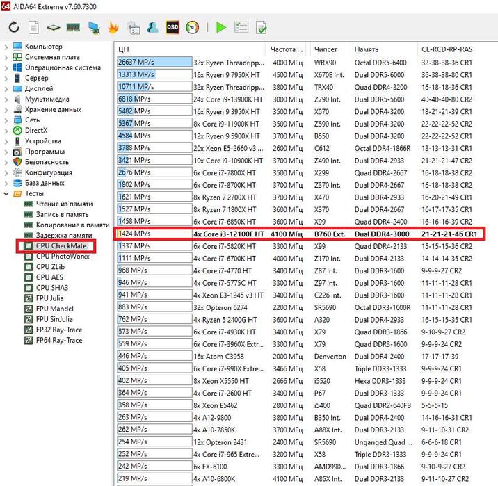The height and width of the screenshot is (486, 498).
Task: Click the document with green checkmark icon
Action: (x=261, y=28)
